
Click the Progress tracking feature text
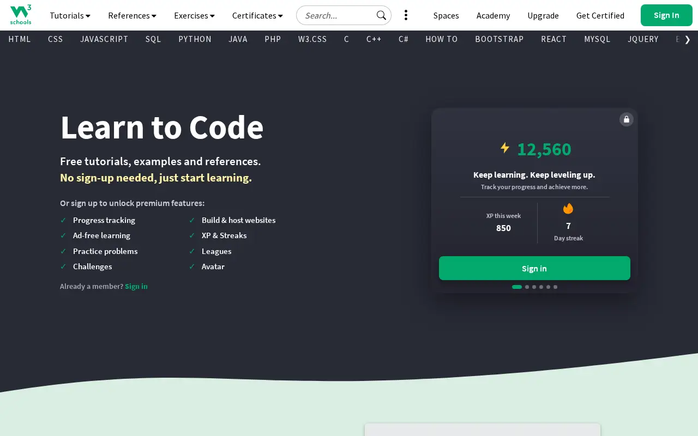104,220
